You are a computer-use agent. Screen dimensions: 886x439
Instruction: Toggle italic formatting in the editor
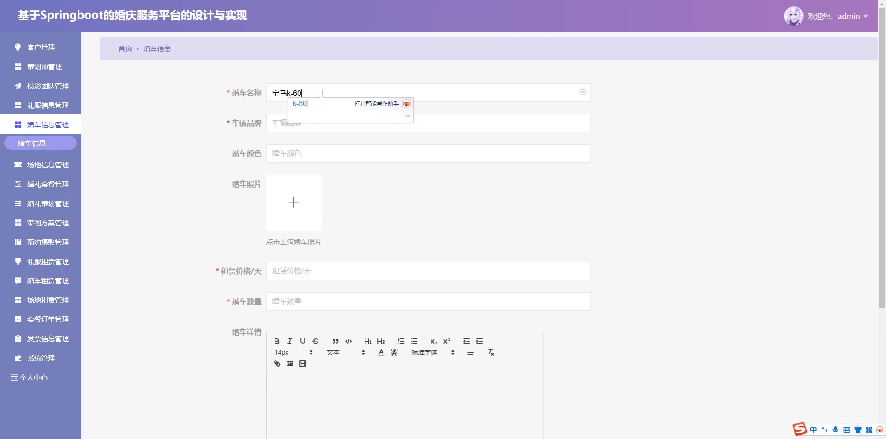(x=290, y=341)
